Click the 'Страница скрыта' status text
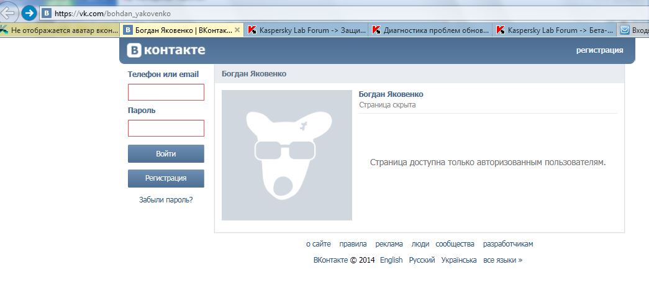This screenshot has height=290, width=649. coord(388,105)
